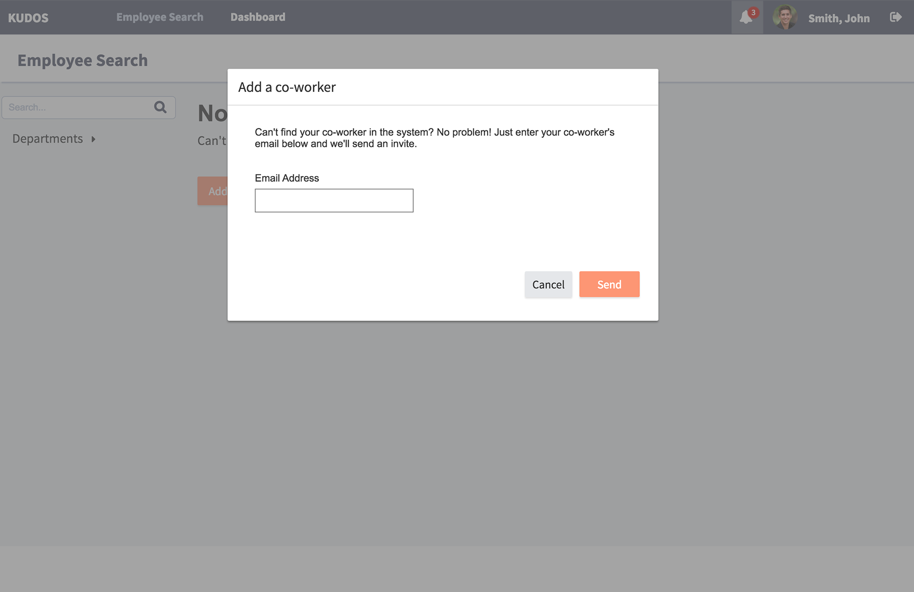Viewport: 914px width, 592px height.
Task: Click the red notification count badge
Action: click(x=753, y=12)
